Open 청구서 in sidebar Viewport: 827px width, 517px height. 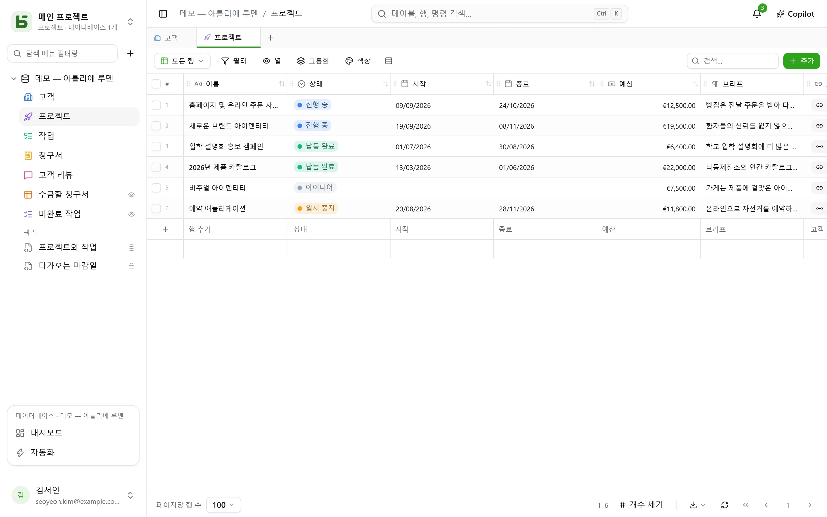coord(79,155)
